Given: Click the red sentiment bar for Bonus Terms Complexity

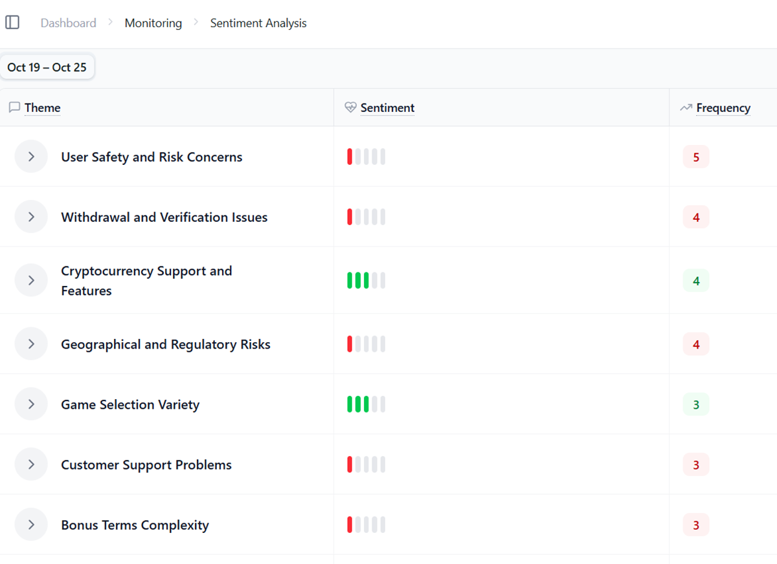Looking at the screenshot, I should (x=350, y=525).
